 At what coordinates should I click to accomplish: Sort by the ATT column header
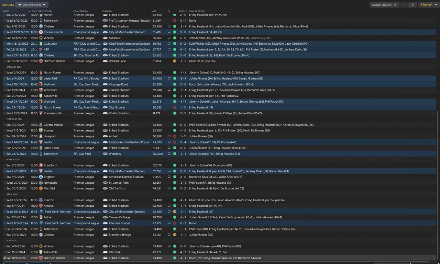(x=154, y=11)
